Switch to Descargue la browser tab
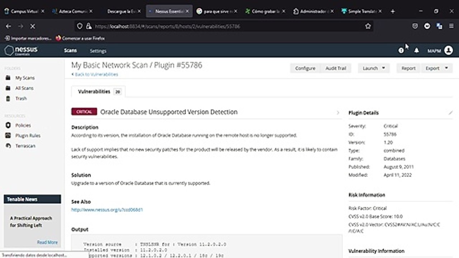This screenshot has height=258, width=459. [121, 11]
